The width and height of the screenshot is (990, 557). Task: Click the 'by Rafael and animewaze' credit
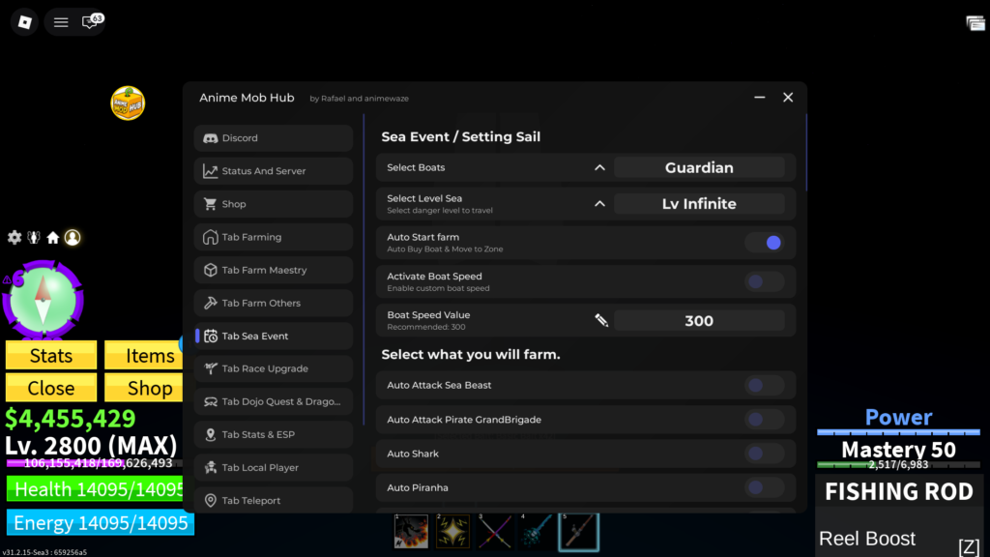(359, 99)
